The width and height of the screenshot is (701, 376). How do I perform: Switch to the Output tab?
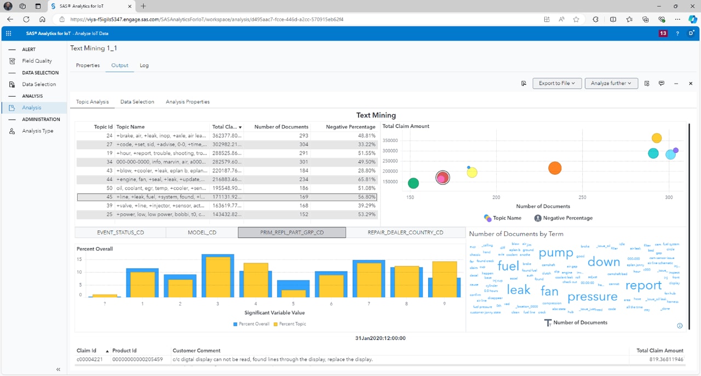coord(119,66)
